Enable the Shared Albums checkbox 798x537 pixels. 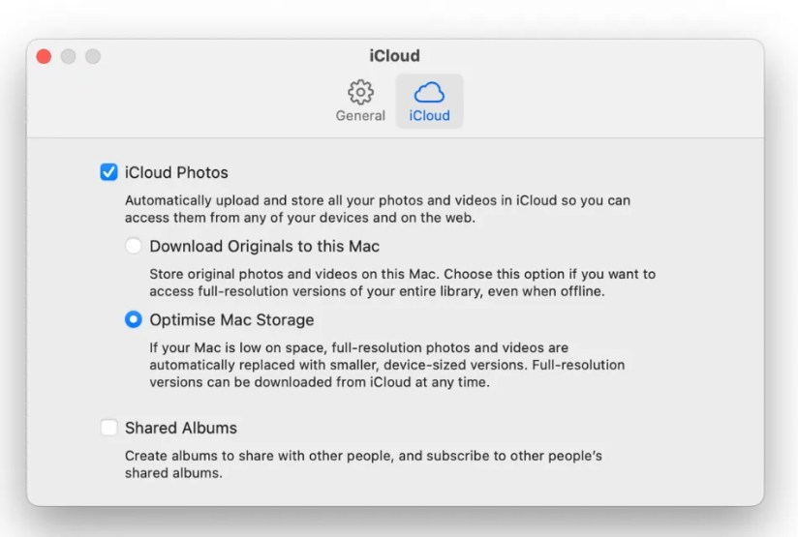point(109,428)
